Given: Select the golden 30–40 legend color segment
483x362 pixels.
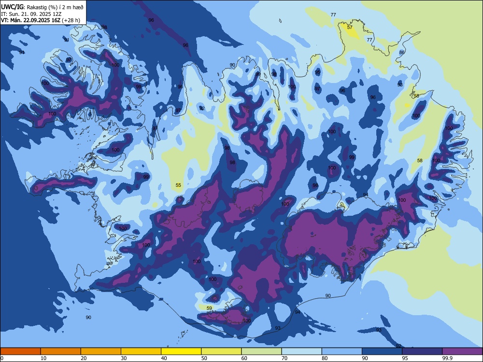Looking at the screenshot, I should [x=141, y=351].
